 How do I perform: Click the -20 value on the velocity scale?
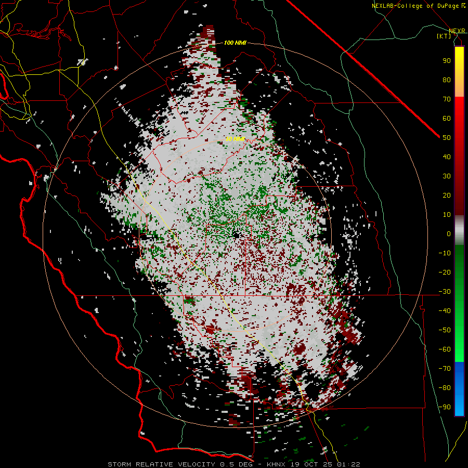[445, 272]
